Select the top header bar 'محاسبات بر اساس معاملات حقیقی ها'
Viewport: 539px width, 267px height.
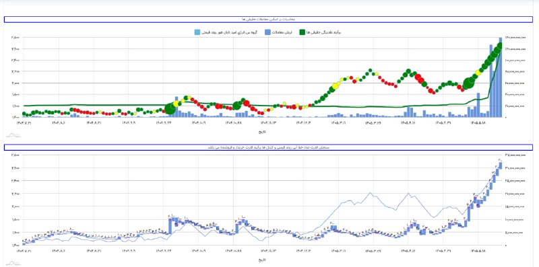268,20
